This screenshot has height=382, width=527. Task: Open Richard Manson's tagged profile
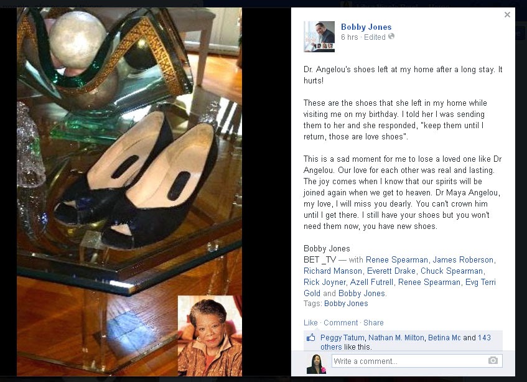(333, 271)
